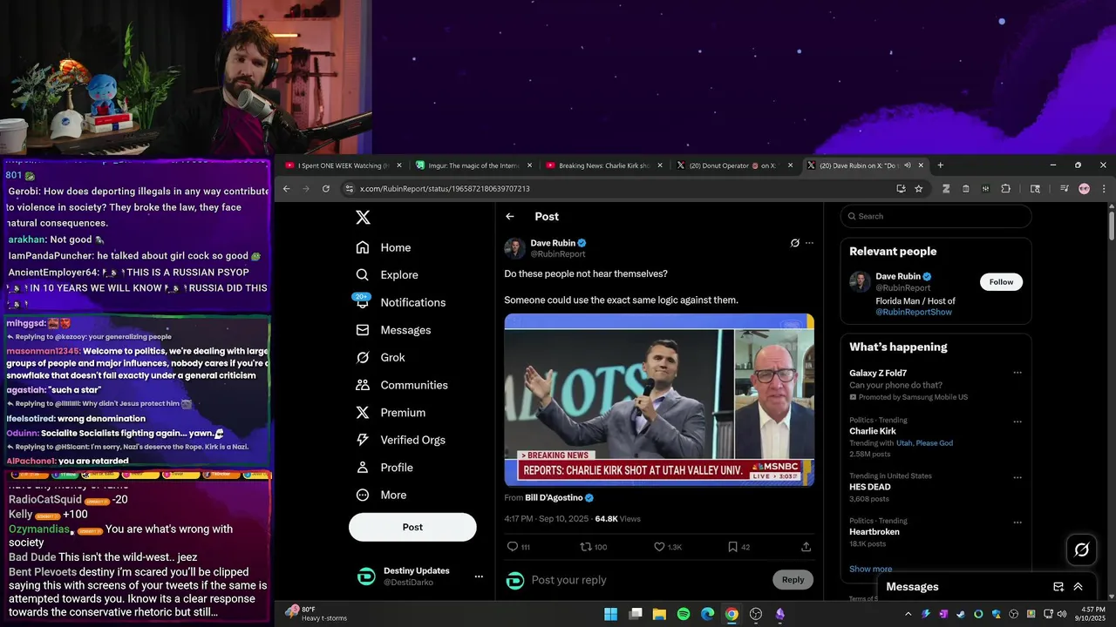Image resolution: width=1116 pixels, height=627 pixels.
Task: Open Charlie Kirk trend options menu
Action: click(1017, 421)
